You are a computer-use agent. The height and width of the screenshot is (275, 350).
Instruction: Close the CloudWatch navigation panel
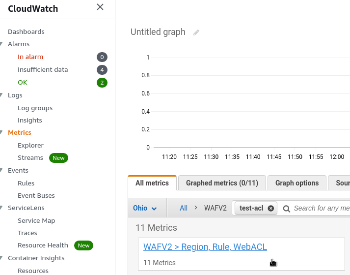click(100, 7)
